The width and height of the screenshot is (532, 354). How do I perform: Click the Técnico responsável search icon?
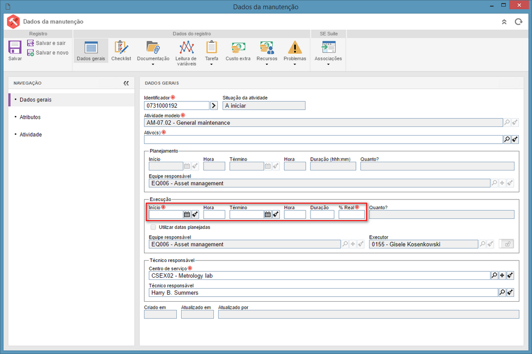point(502,292)
